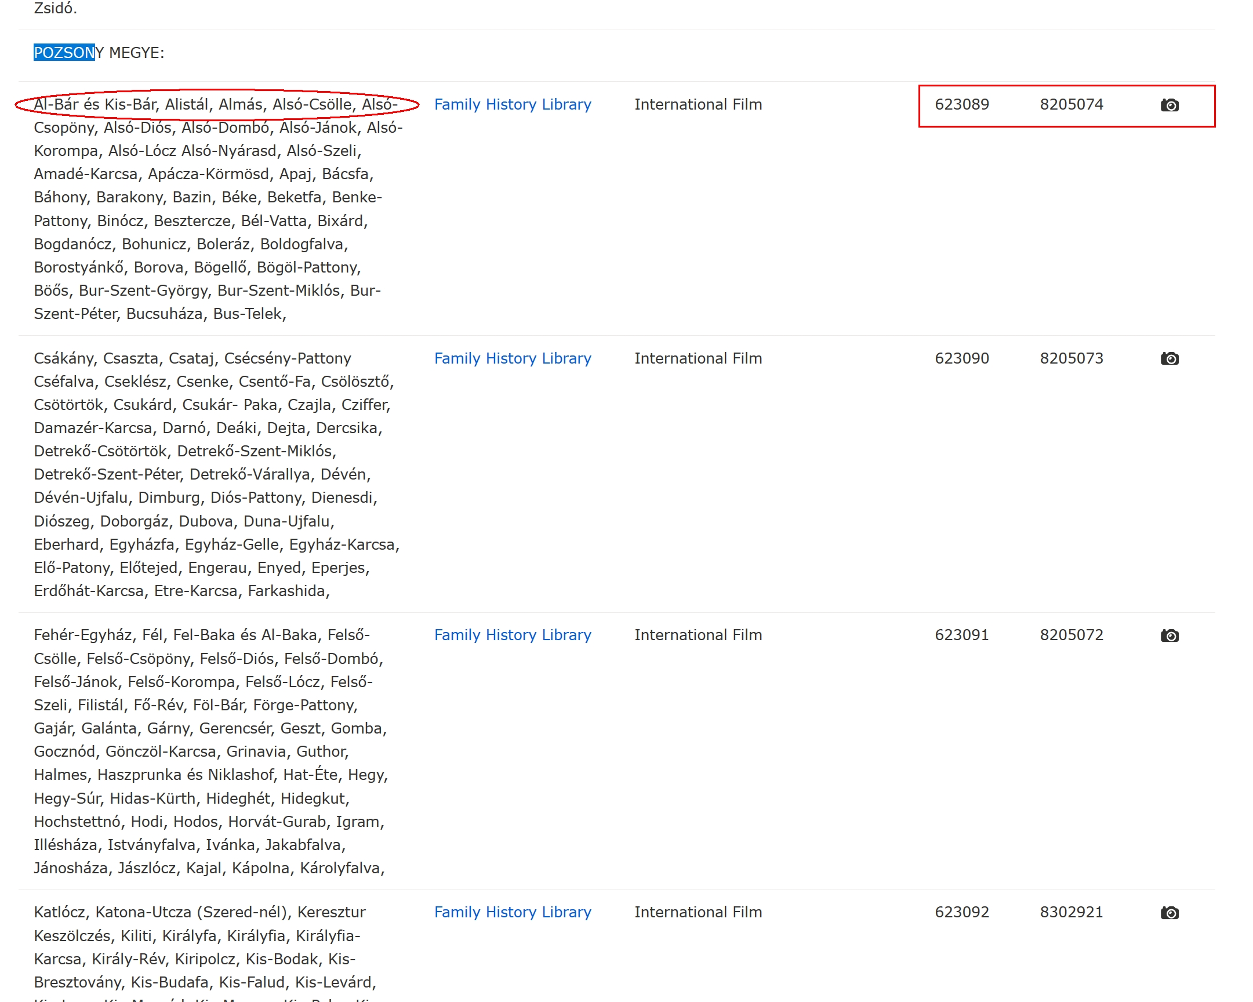Screen dimensions: 1253x1002
Task: Open camera icon for film 623091
Action: (x=1170, y=636)
